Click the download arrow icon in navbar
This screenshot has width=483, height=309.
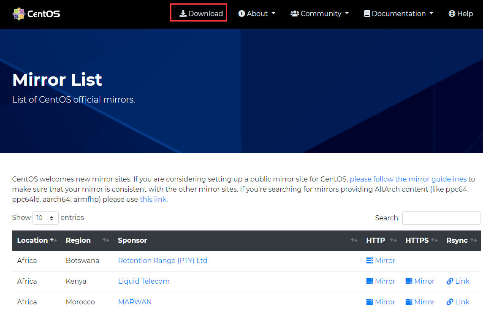coord(183,14)
